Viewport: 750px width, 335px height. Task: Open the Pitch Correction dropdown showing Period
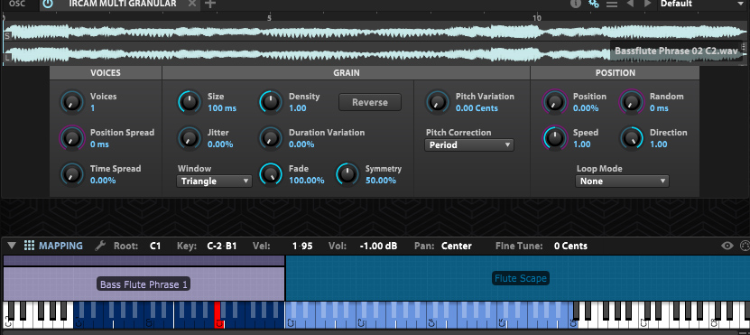click(469, 145)
